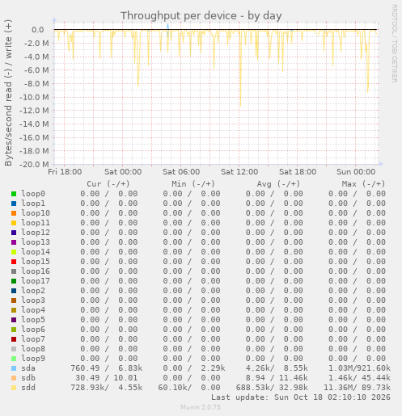Viewport: 402px width, 416px height.
Task: Click the loop15 red color swatch
Action: (14, 262)
